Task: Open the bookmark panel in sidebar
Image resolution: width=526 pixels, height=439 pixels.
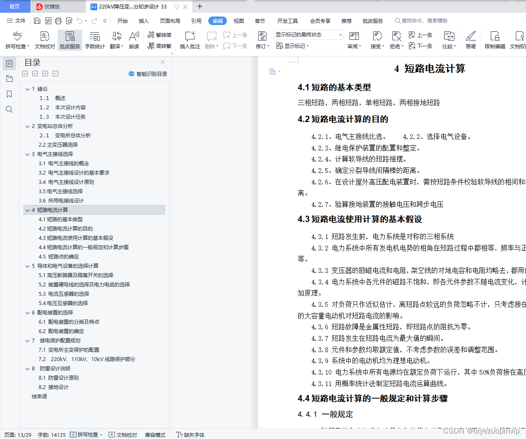Action: pyautogui.click(x=9, y=94)
